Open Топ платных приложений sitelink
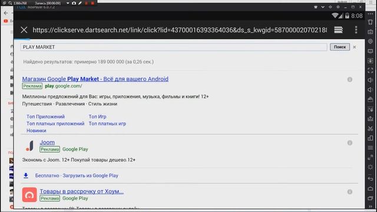The height and width of the screenshot is (212, 377). coord(55,124)
